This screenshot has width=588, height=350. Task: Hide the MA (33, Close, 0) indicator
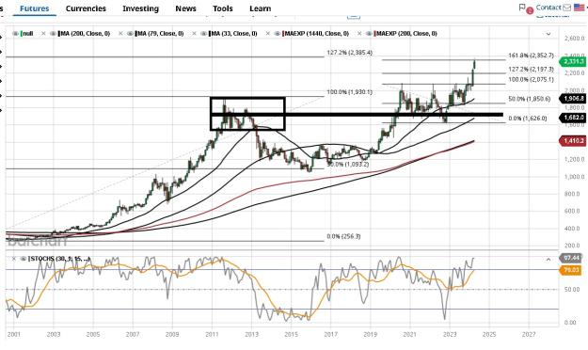pyautogui.click(x=203, y=34)
